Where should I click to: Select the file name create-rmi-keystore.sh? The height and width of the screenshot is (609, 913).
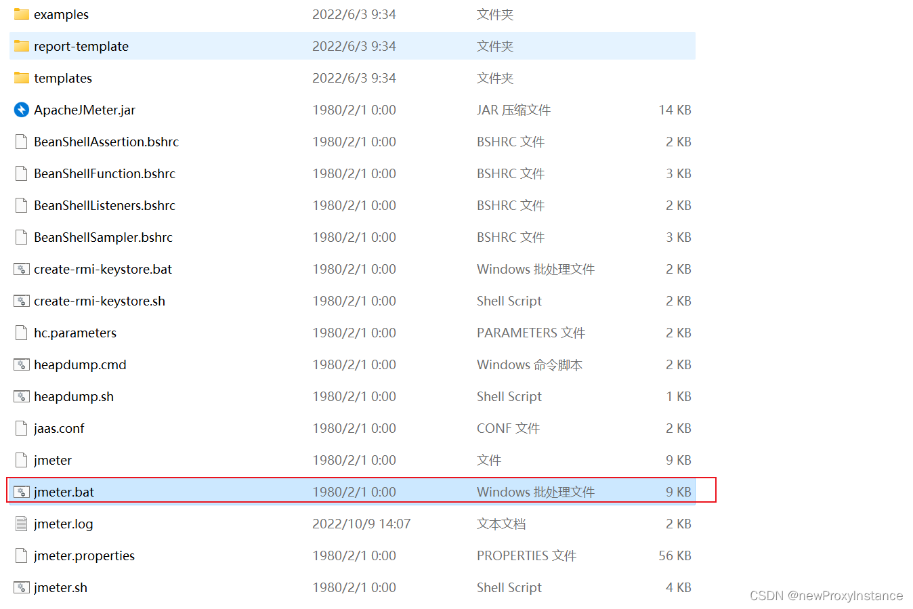100,301
